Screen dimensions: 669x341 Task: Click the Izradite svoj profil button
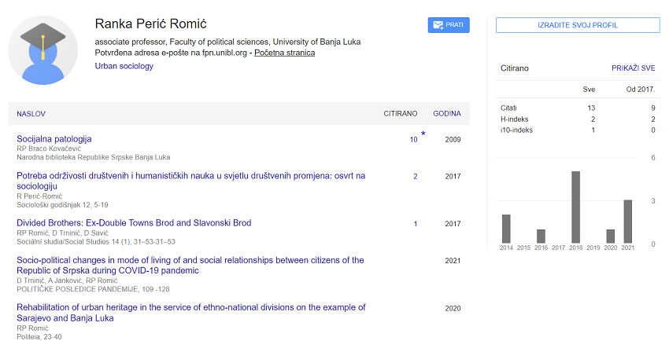(578, 25)
